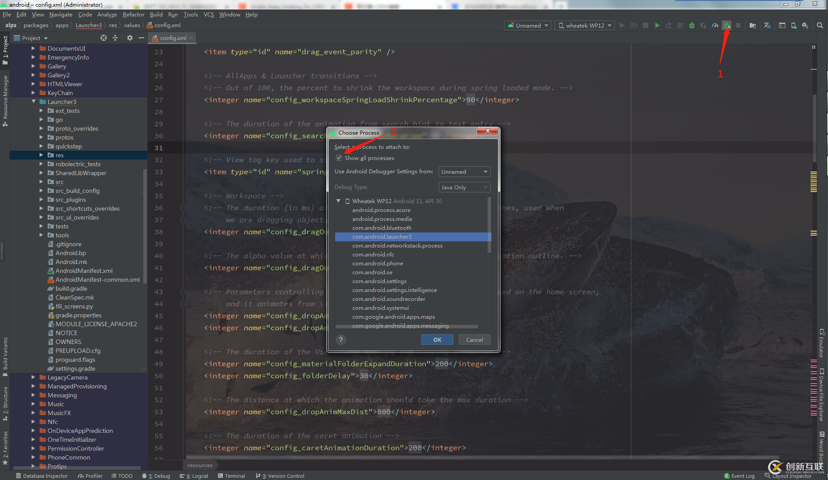Click Run with Coverage shield icon
The height and width of the screenshot is (480, 828).
click(703, 25)
